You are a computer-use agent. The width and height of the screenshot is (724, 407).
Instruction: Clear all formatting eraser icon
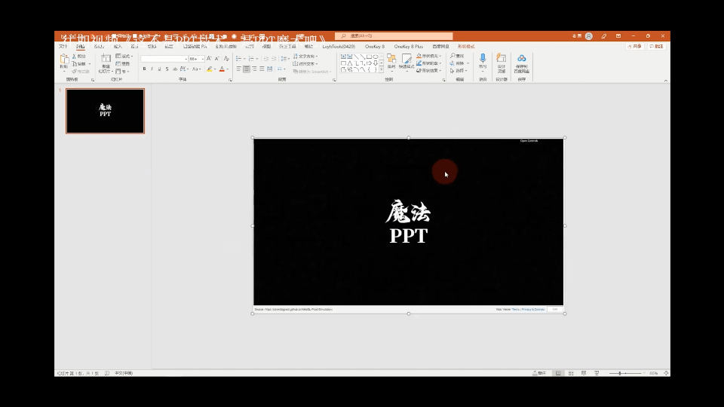point(226,59)
